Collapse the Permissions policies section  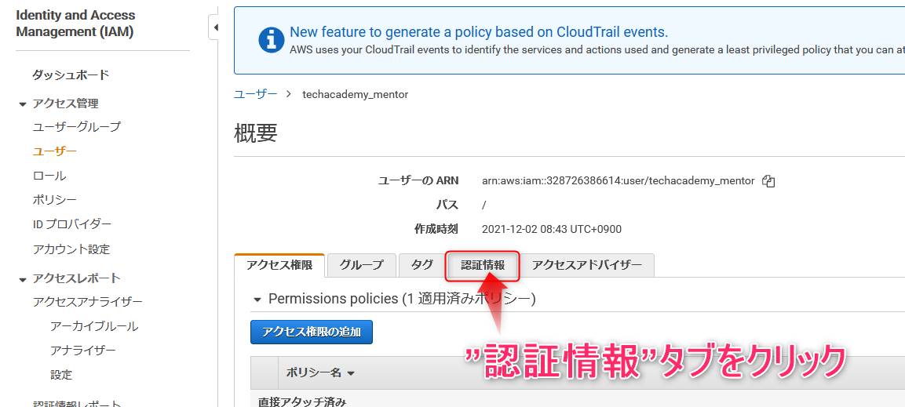pyautogui.click(x=257, y=300)
